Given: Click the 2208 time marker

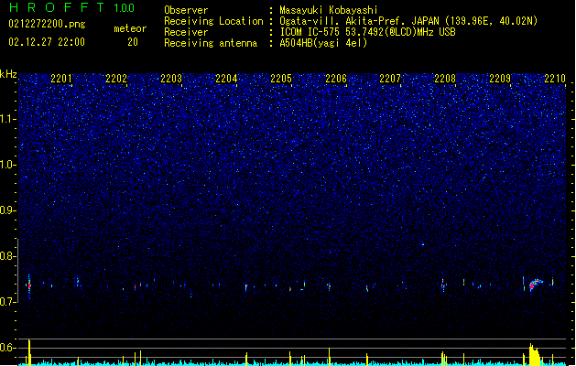Looking at the screenshot, I should [445, 78].
